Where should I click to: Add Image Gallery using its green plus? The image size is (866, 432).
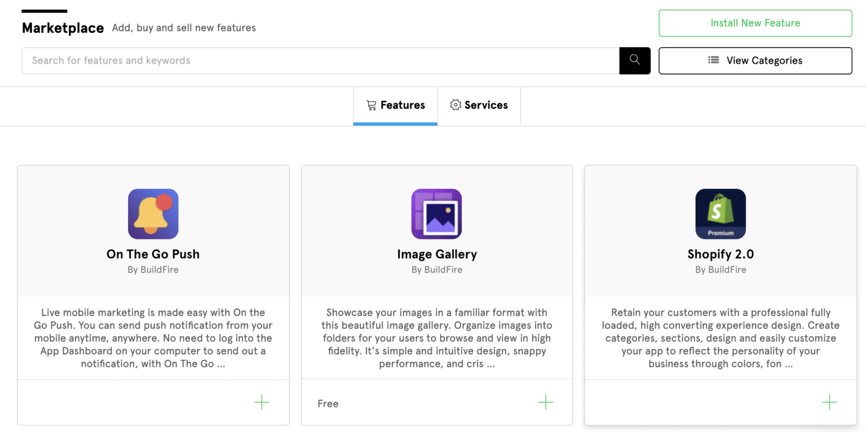pos(545,402)
